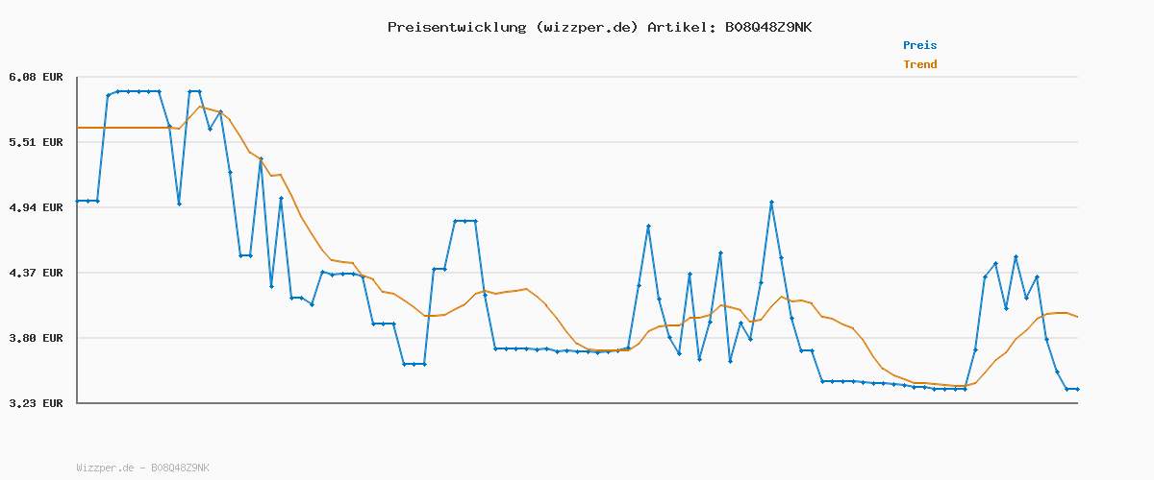The height and width of the screenshot is (480, 1154).
Task: Click the start of the orange trend line
Action: pyautogui.click(x=78, y=128)
